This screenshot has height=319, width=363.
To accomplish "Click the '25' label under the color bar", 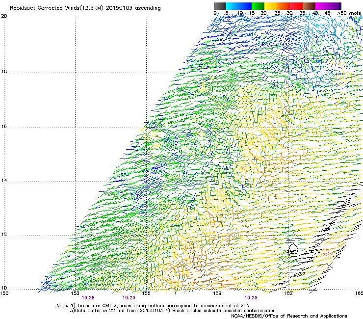I will [277, 13].
